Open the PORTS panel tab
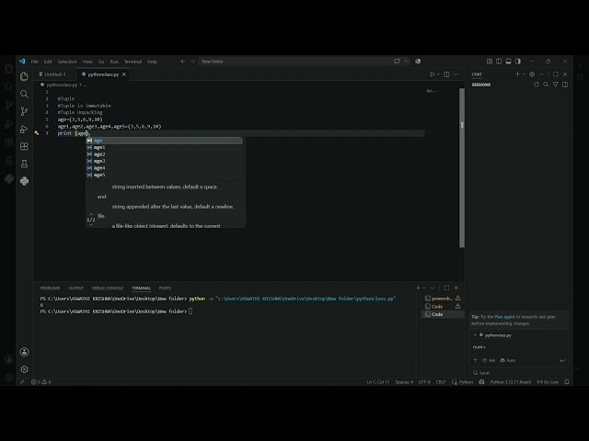 pos(165,288)
